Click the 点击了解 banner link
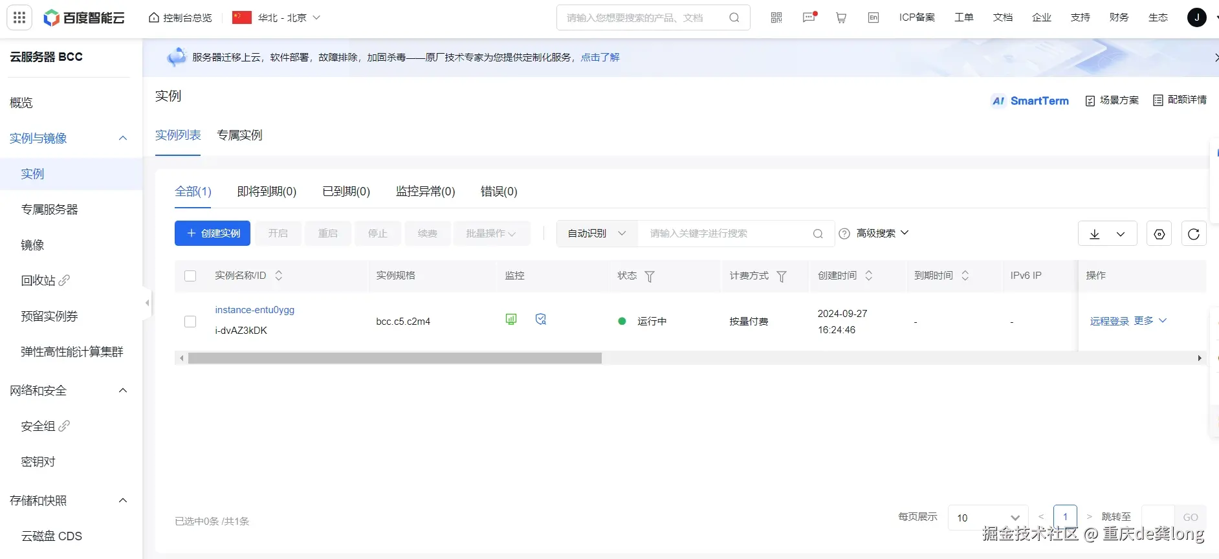The image size is (1219, 559). click(600, 58)
